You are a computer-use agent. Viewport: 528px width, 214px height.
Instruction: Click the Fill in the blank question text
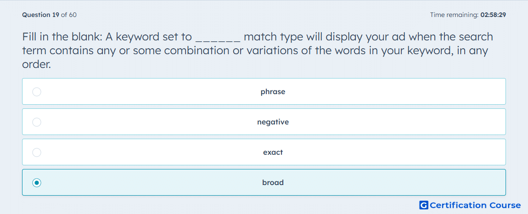(258, 50)
